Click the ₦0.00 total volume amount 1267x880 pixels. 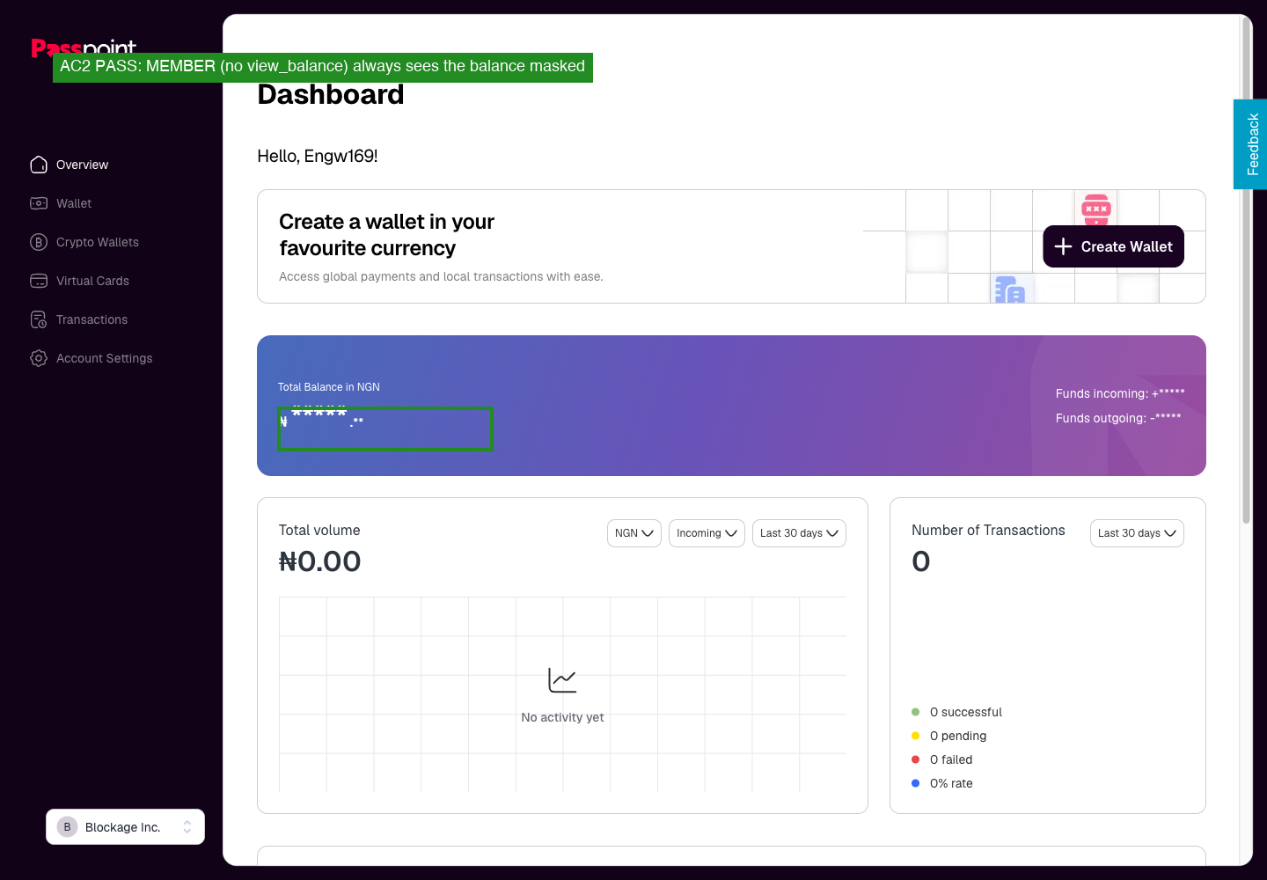tap(320, 561)
